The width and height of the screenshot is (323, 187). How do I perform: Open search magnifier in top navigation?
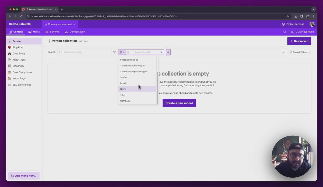[x=285, y=32]
